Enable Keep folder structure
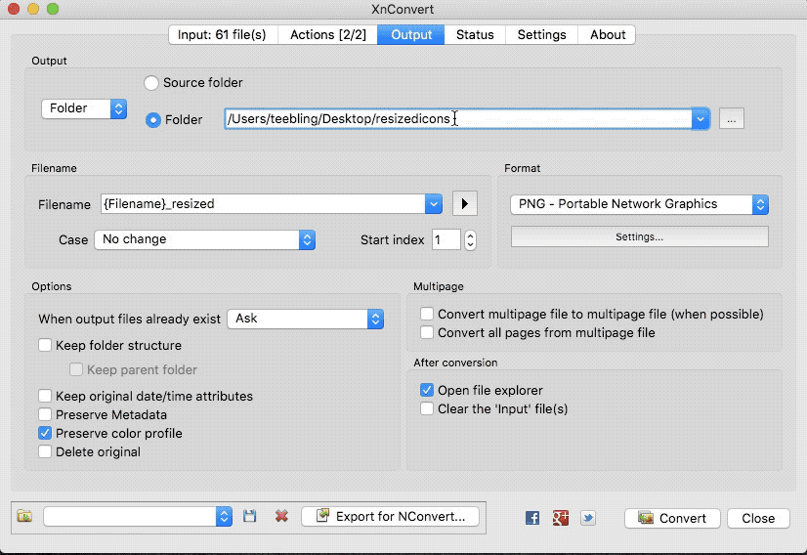 tap(45, 345)
